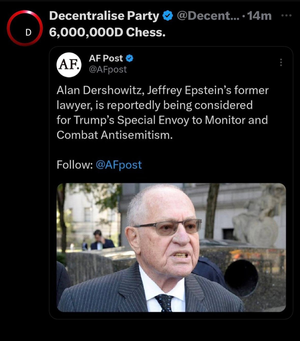Tap the AF Post blue verified checkmark
The width and height of the screenshot is (300, 341).
tap(129, 59)
